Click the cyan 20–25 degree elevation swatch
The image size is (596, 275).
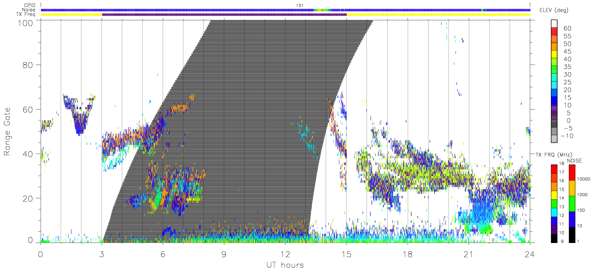tap(555, 86)
